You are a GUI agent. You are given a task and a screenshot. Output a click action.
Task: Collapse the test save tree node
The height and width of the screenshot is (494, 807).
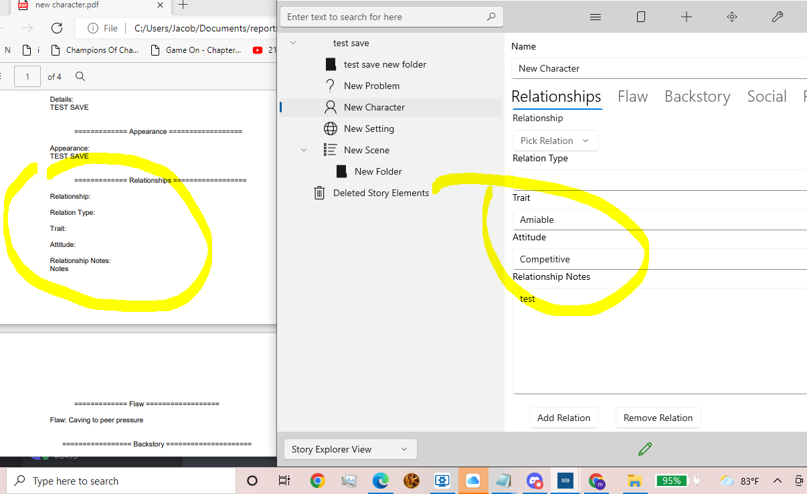[x=292, y=42]
